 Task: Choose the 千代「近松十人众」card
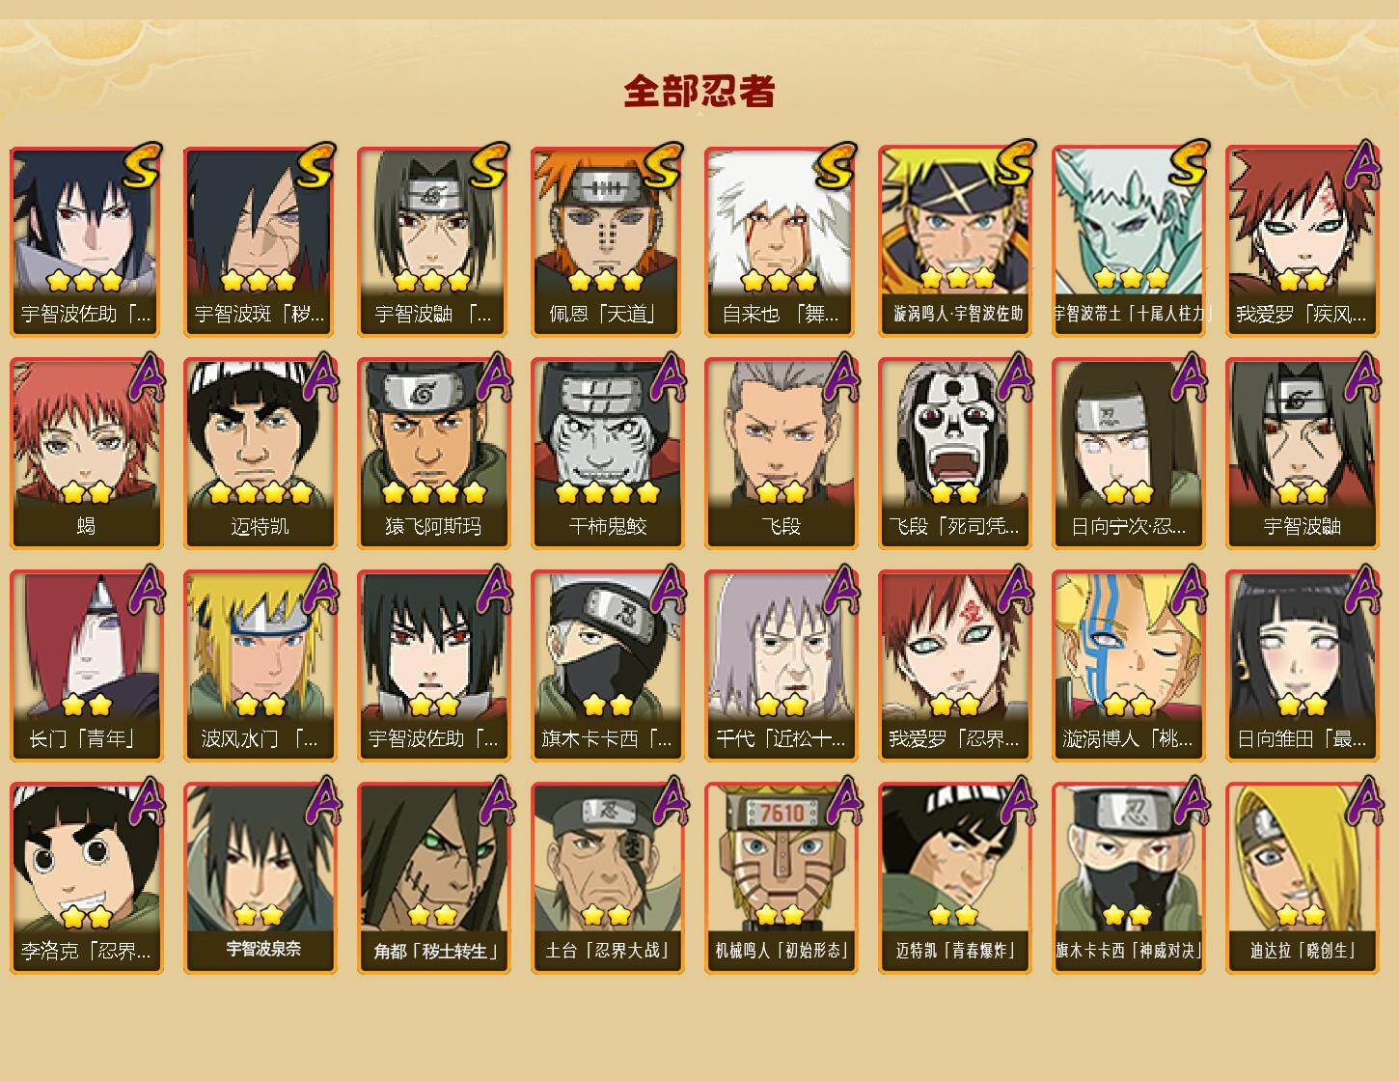coord(781,666)
